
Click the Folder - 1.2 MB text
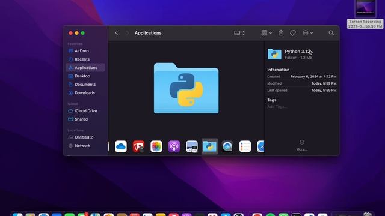[x=298, y=58]
